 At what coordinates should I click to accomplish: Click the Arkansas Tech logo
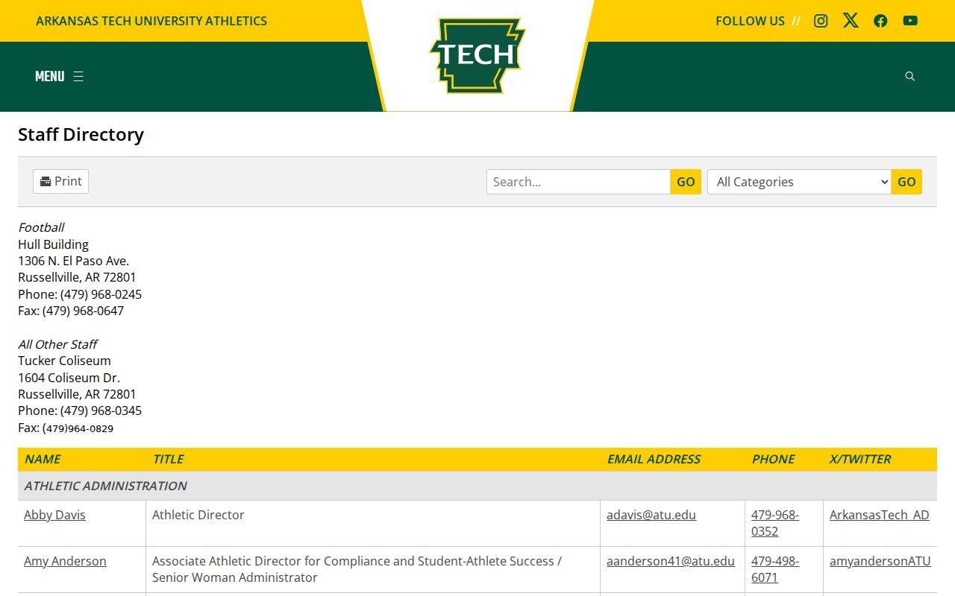tap(477, 56)
